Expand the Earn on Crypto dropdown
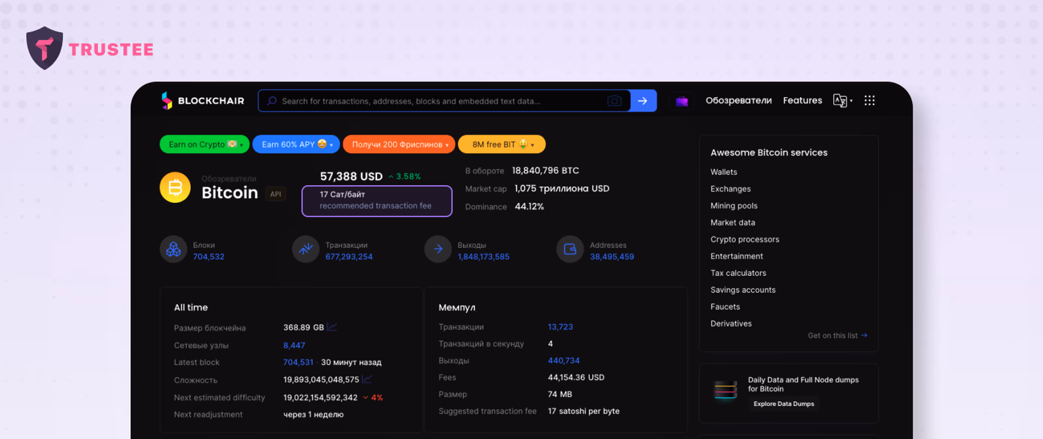This screenshot has width=1043, height=439. 204,144
